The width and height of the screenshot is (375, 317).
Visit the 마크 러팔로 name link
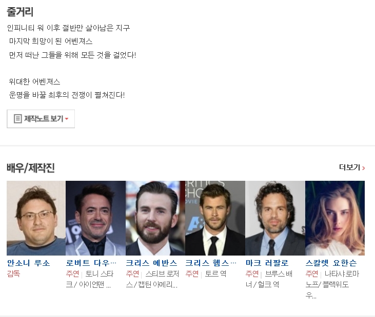click(267, 263)
